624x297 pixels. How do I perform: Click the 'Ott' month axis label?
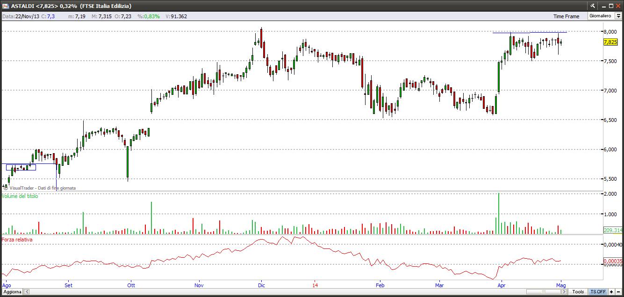[131, 285]
